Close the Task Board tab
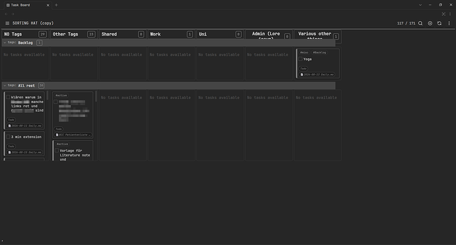 [48, 5]
